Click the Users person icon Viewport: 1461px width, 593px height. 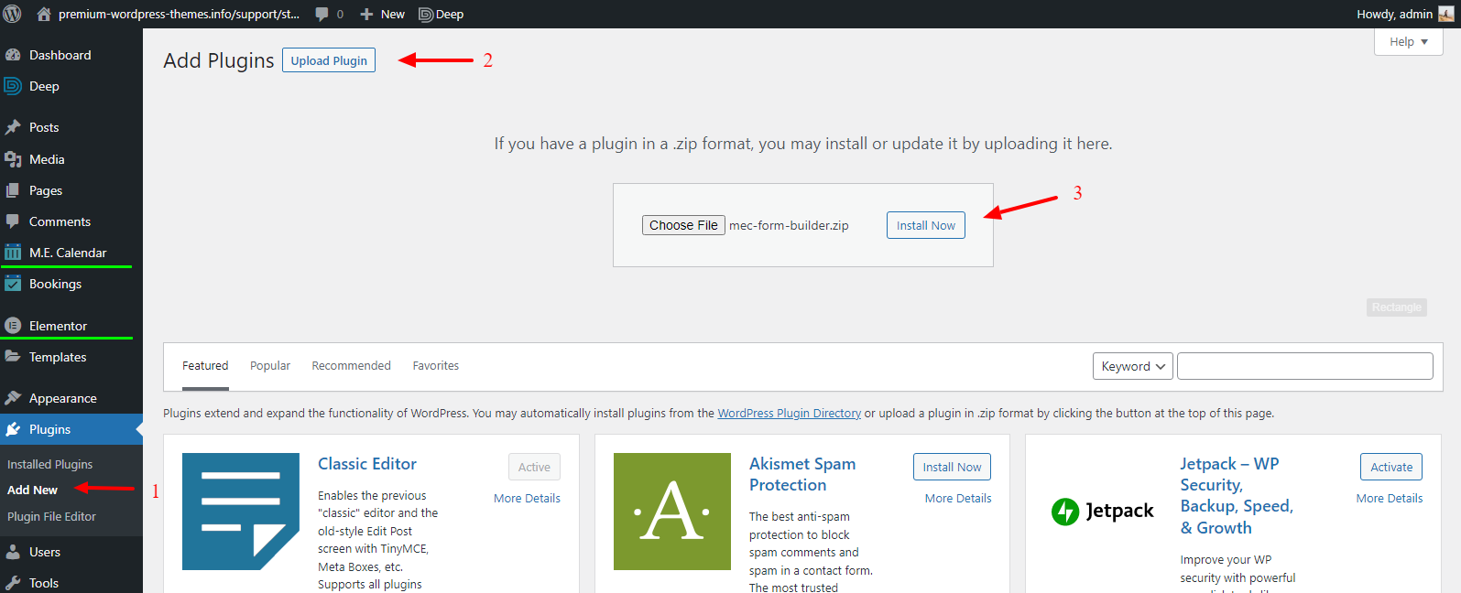click(x=13, y=552)
